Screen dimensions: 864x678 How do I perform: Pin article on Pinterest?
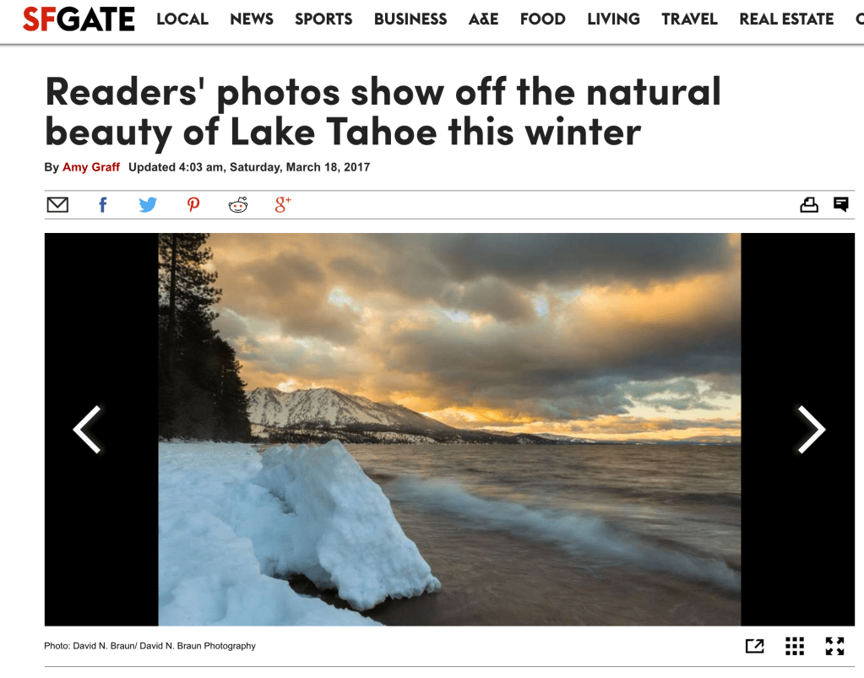(x=193, y=205)
